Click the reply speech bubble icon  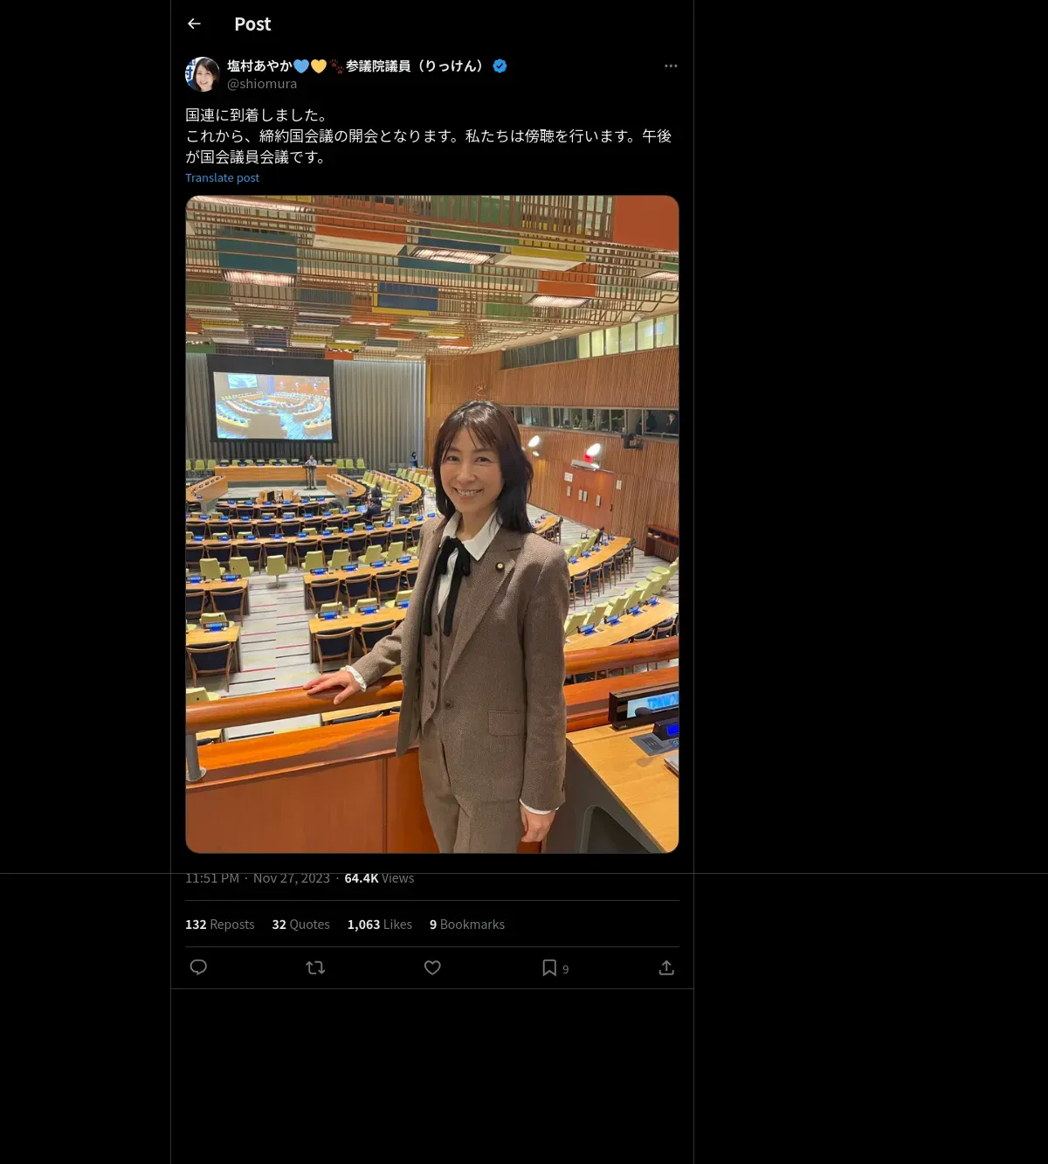pos(198,967)
